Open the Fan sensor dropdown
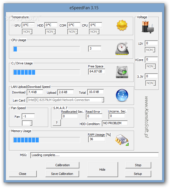Viewport: 170px width, 188px height. [27, 123]
